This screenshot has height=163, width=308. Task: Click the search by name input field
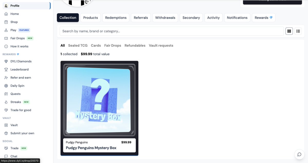point(172,31)
